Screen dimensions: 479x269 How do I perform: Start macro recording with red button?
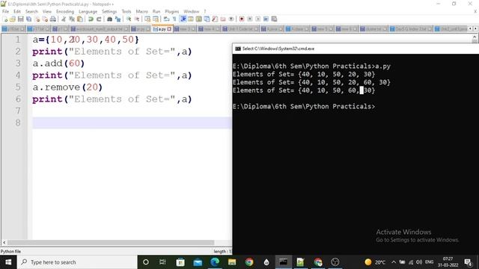(242, 19)
